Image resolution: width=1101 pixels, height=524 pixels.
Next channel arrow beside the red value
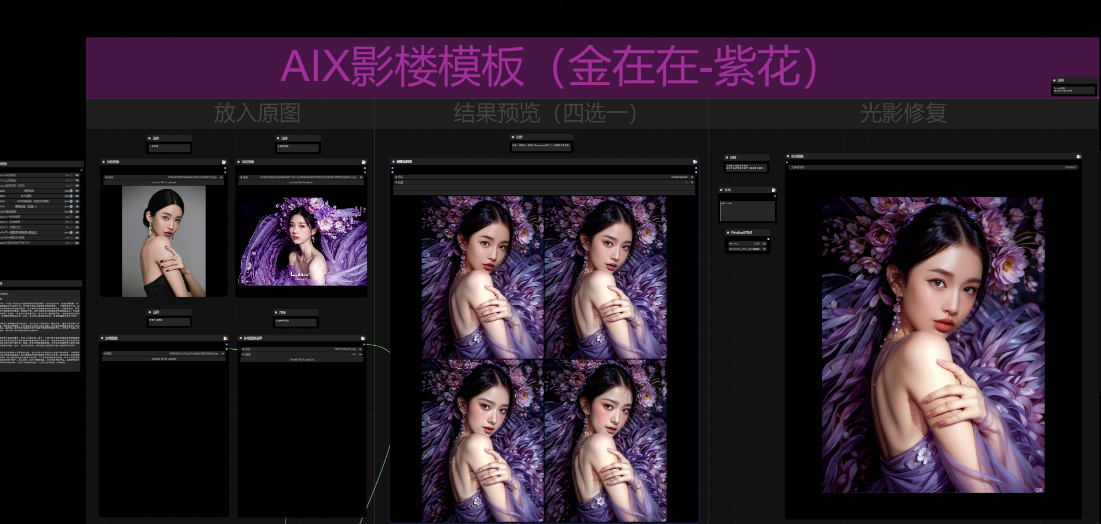tap(360, 355)
